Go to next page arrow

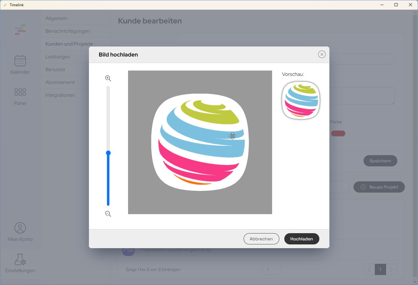pos(391,269)
